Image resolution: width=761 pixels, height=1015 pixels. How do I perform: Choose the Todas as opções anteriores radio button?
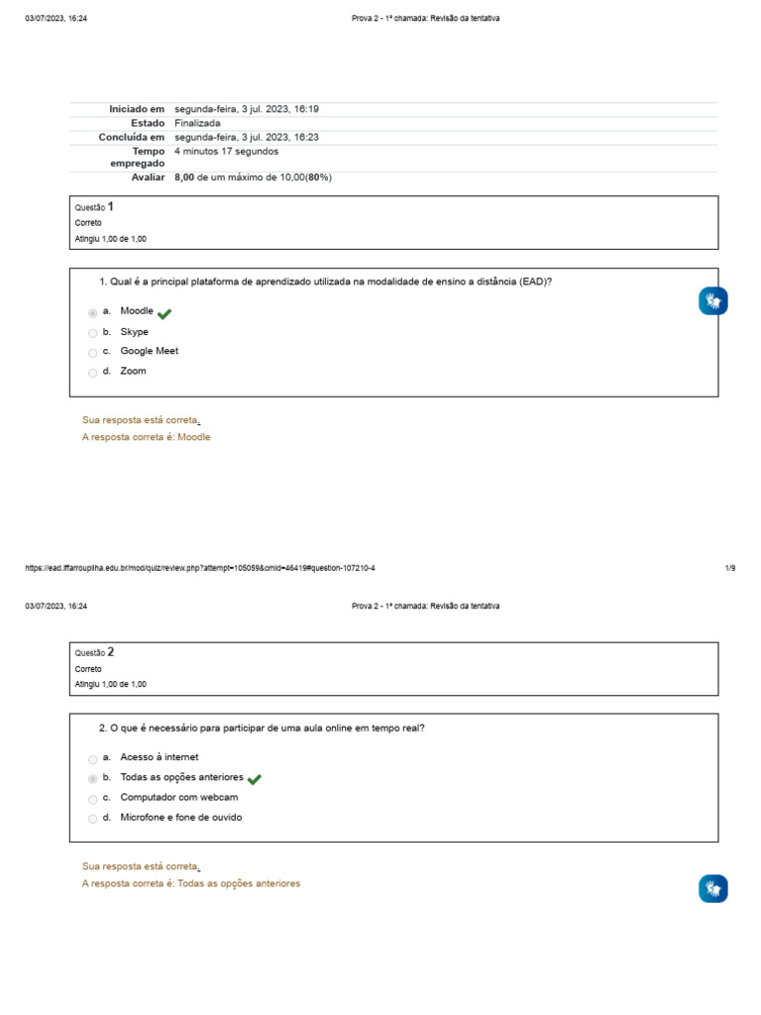click(93, 779)
